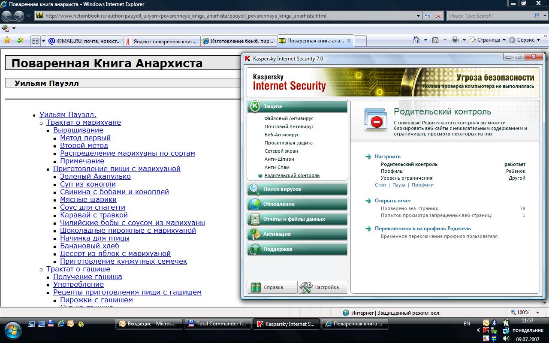Click the Bluetooth tray icon
Screen dimensions: 549x343
[x=494, y=322]
